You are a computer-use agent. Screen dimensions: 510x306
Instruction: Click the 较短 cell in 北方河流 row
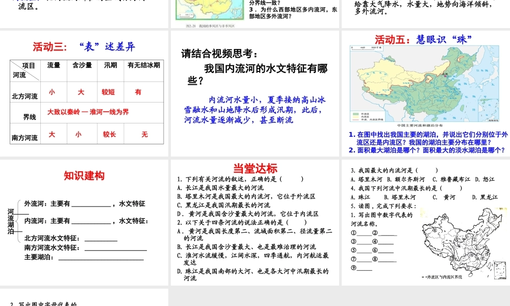(108, 92)
